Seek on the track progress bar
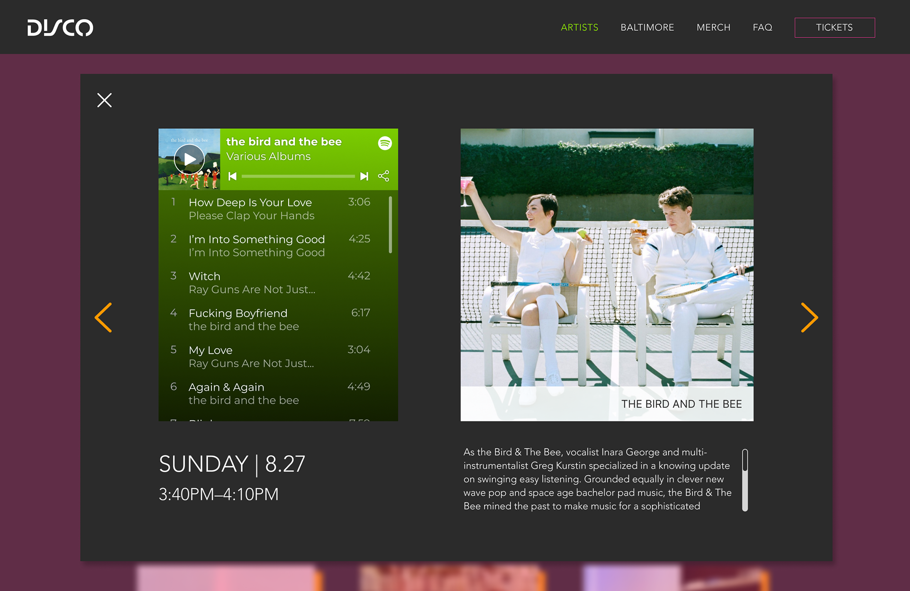 coord(298,176)
